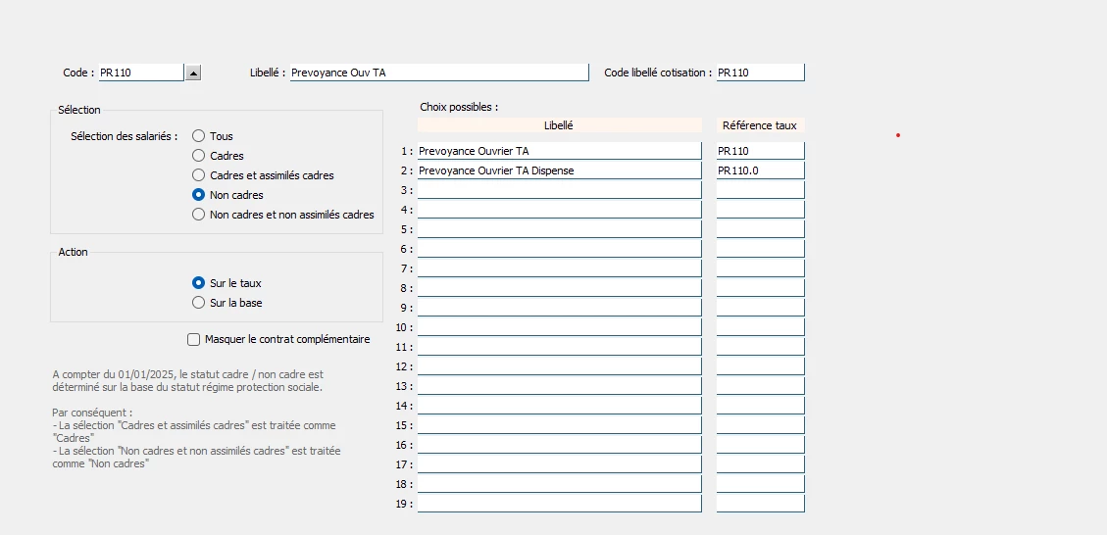
Task: Click the empty Libellé field on row 10
Action: tap(559, 327)
